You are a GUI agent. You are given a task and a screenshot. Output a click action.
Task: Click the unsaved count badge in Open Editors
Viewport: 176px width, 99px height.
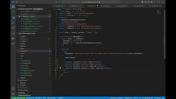tap(38, 9)
